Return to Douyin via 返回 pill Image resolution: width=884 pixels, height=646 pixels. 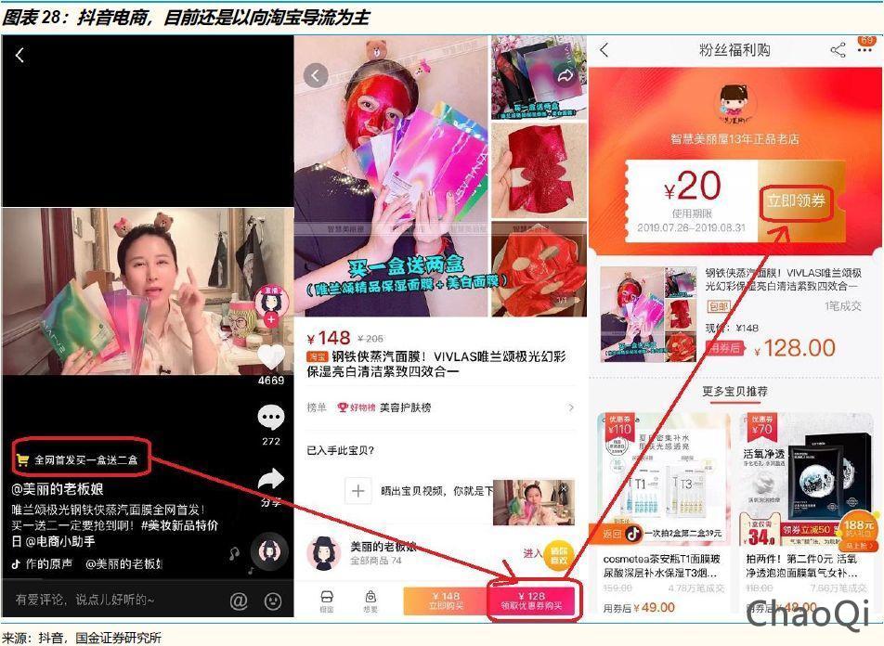617,533
